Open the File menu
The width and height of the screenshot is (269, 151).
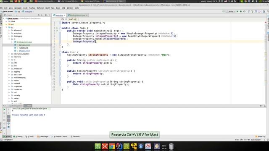coord(1,8)
